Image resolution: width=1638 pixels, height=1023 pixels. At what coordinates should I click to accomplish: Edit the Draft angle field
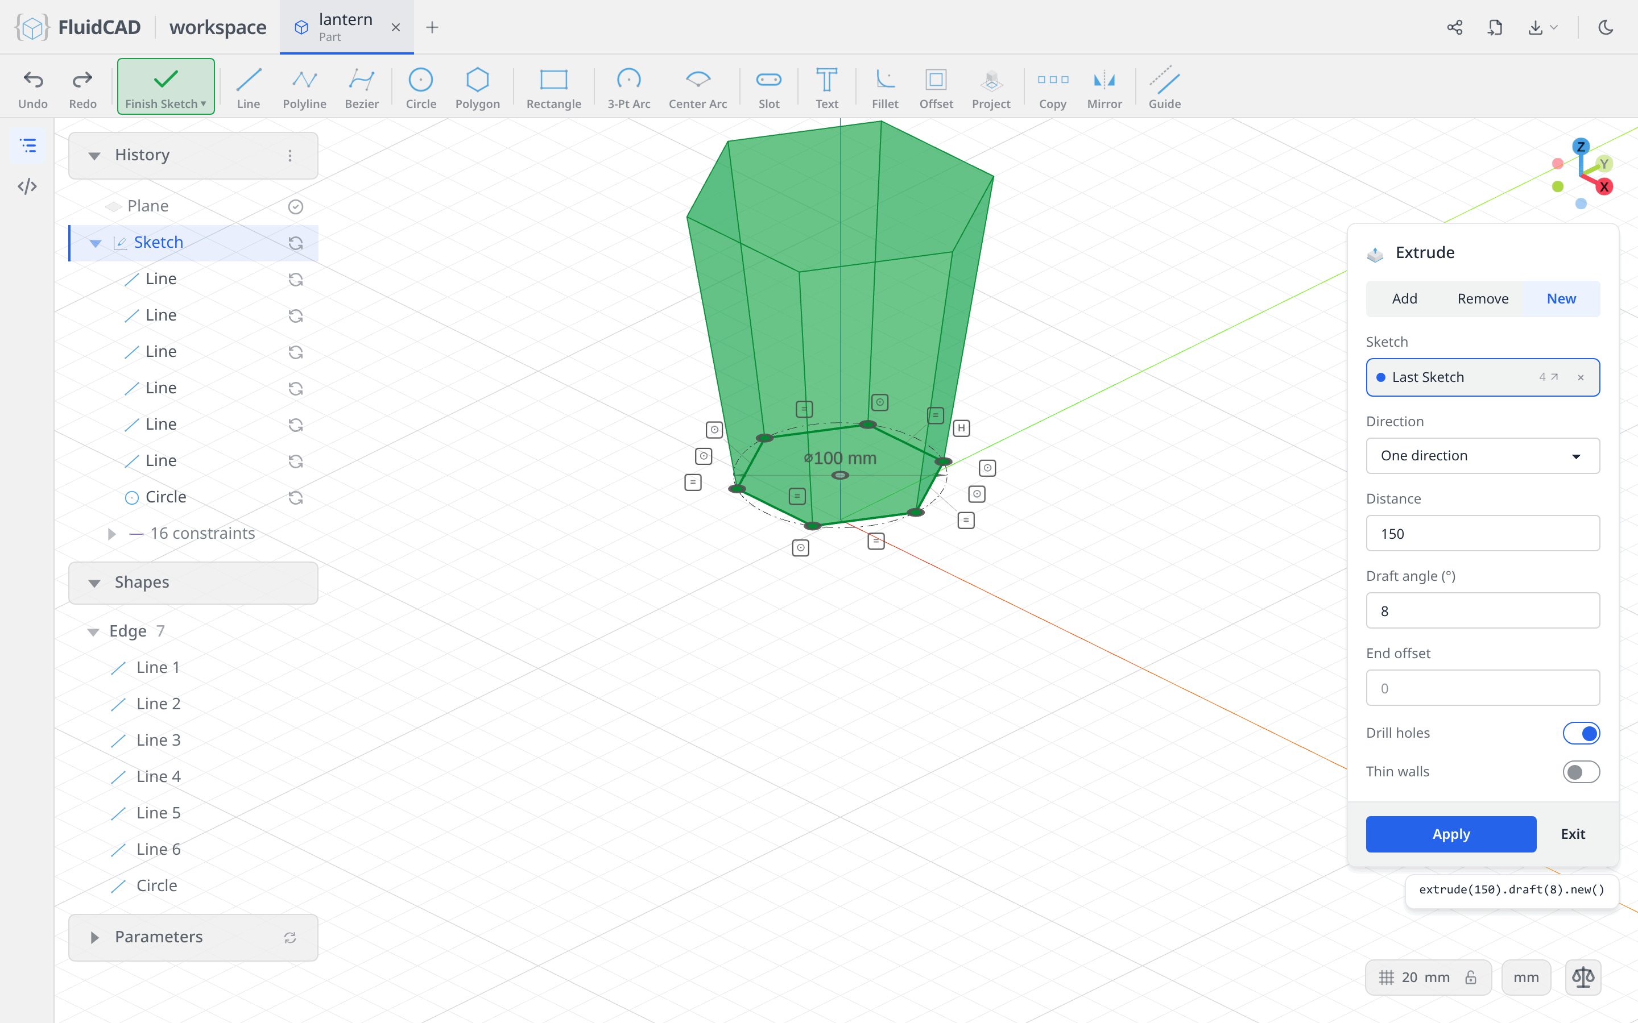[x=1482, y=611]
